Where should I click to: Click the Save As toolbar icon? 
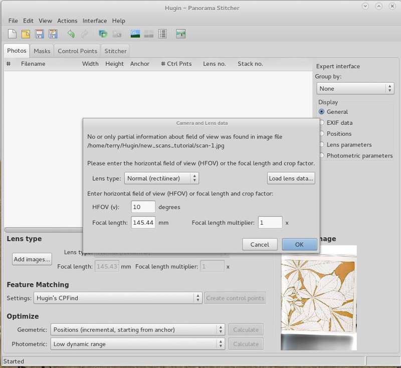click(x=53, y=34)
